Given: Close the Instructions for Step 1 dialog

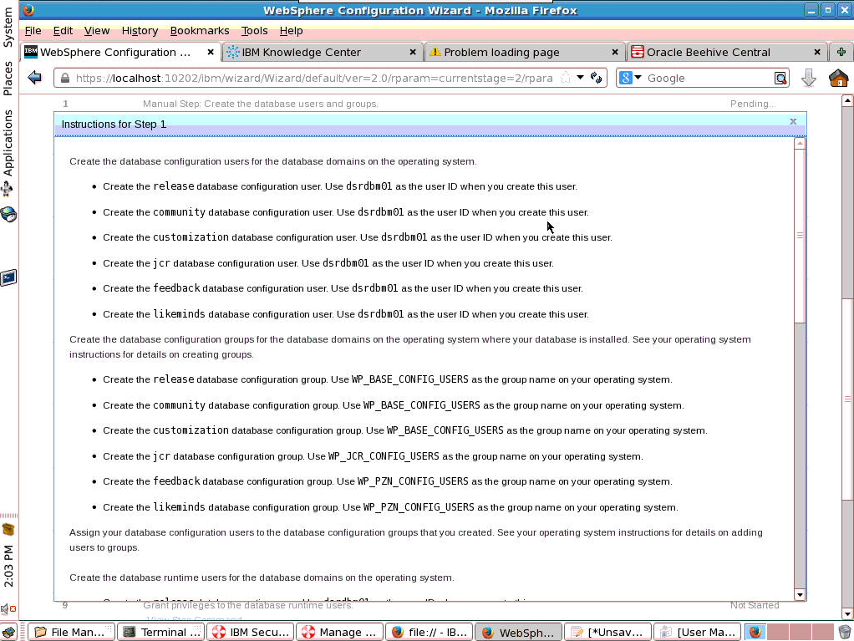Looking at the screenshot, I should [x=793, y=121].
